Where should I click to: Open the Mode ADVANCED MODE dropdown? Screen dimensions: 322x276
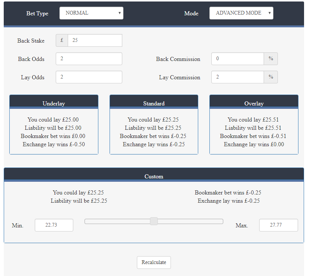pyautogui.click(x=241, y=13)
